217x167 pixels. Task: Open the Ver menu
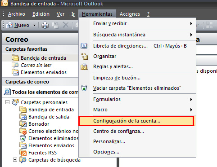60,14
